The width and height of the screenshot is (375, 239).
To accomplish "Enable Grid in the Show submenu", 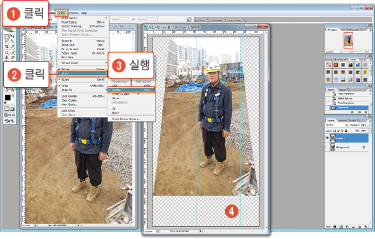I will pos(131,86).
